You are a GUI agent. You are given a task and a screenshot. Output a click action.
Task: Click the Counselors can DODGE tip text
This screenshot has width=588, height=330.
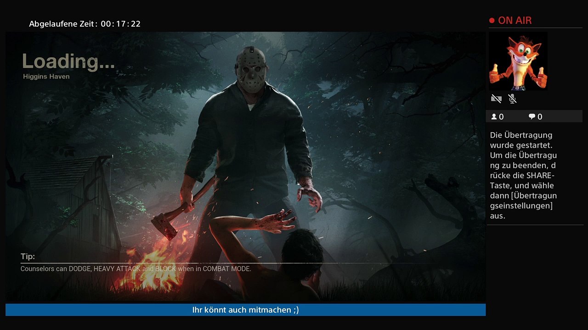pyautogui.click(x=136, y=269)
